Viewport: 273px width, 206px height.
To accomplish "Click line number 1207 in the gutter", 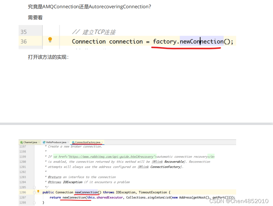I will [23, 197].
